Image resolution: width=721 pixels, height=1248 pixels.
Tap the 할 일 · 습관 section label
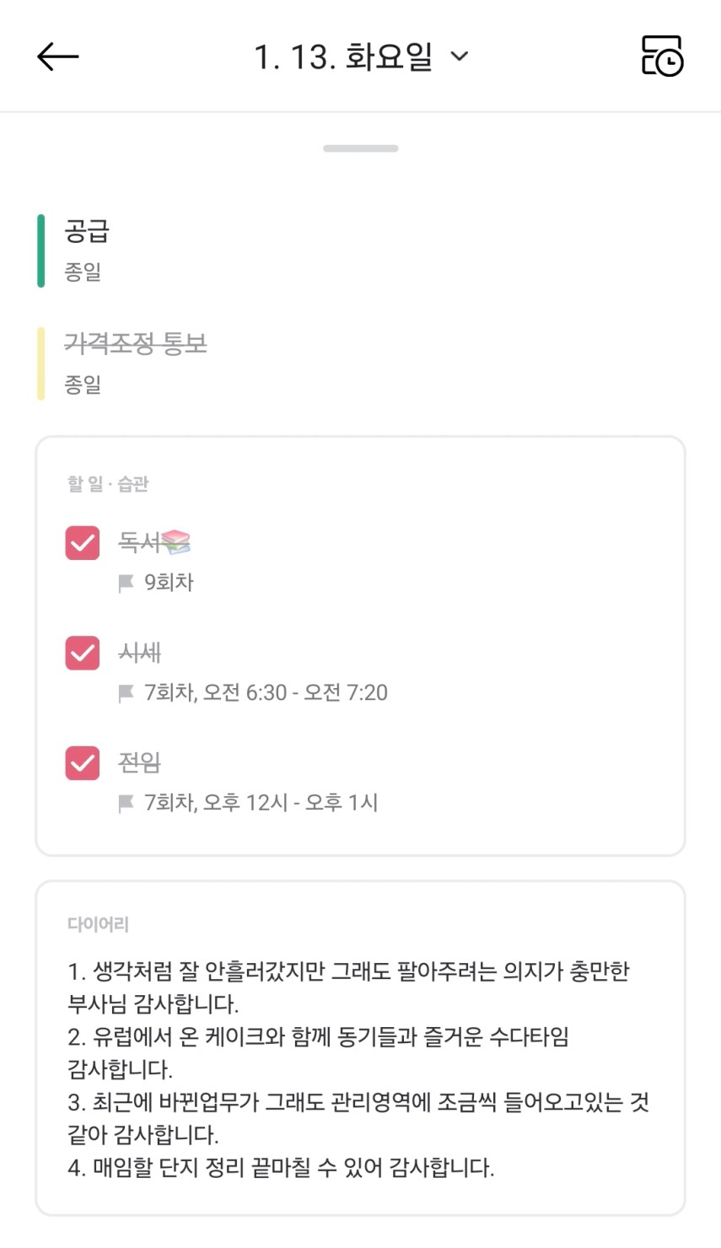(108, 484)
